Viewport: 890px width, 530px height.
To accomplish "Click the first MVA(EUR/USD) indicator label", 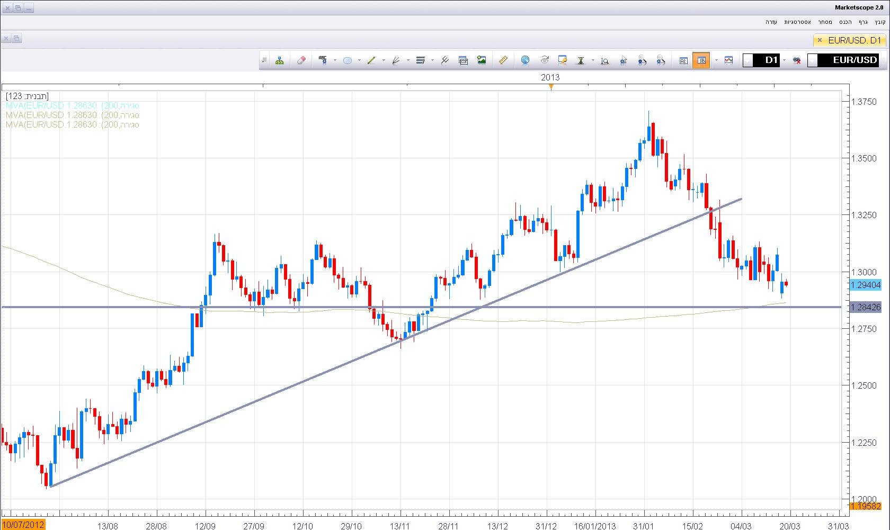I will [x=72, y=105].
